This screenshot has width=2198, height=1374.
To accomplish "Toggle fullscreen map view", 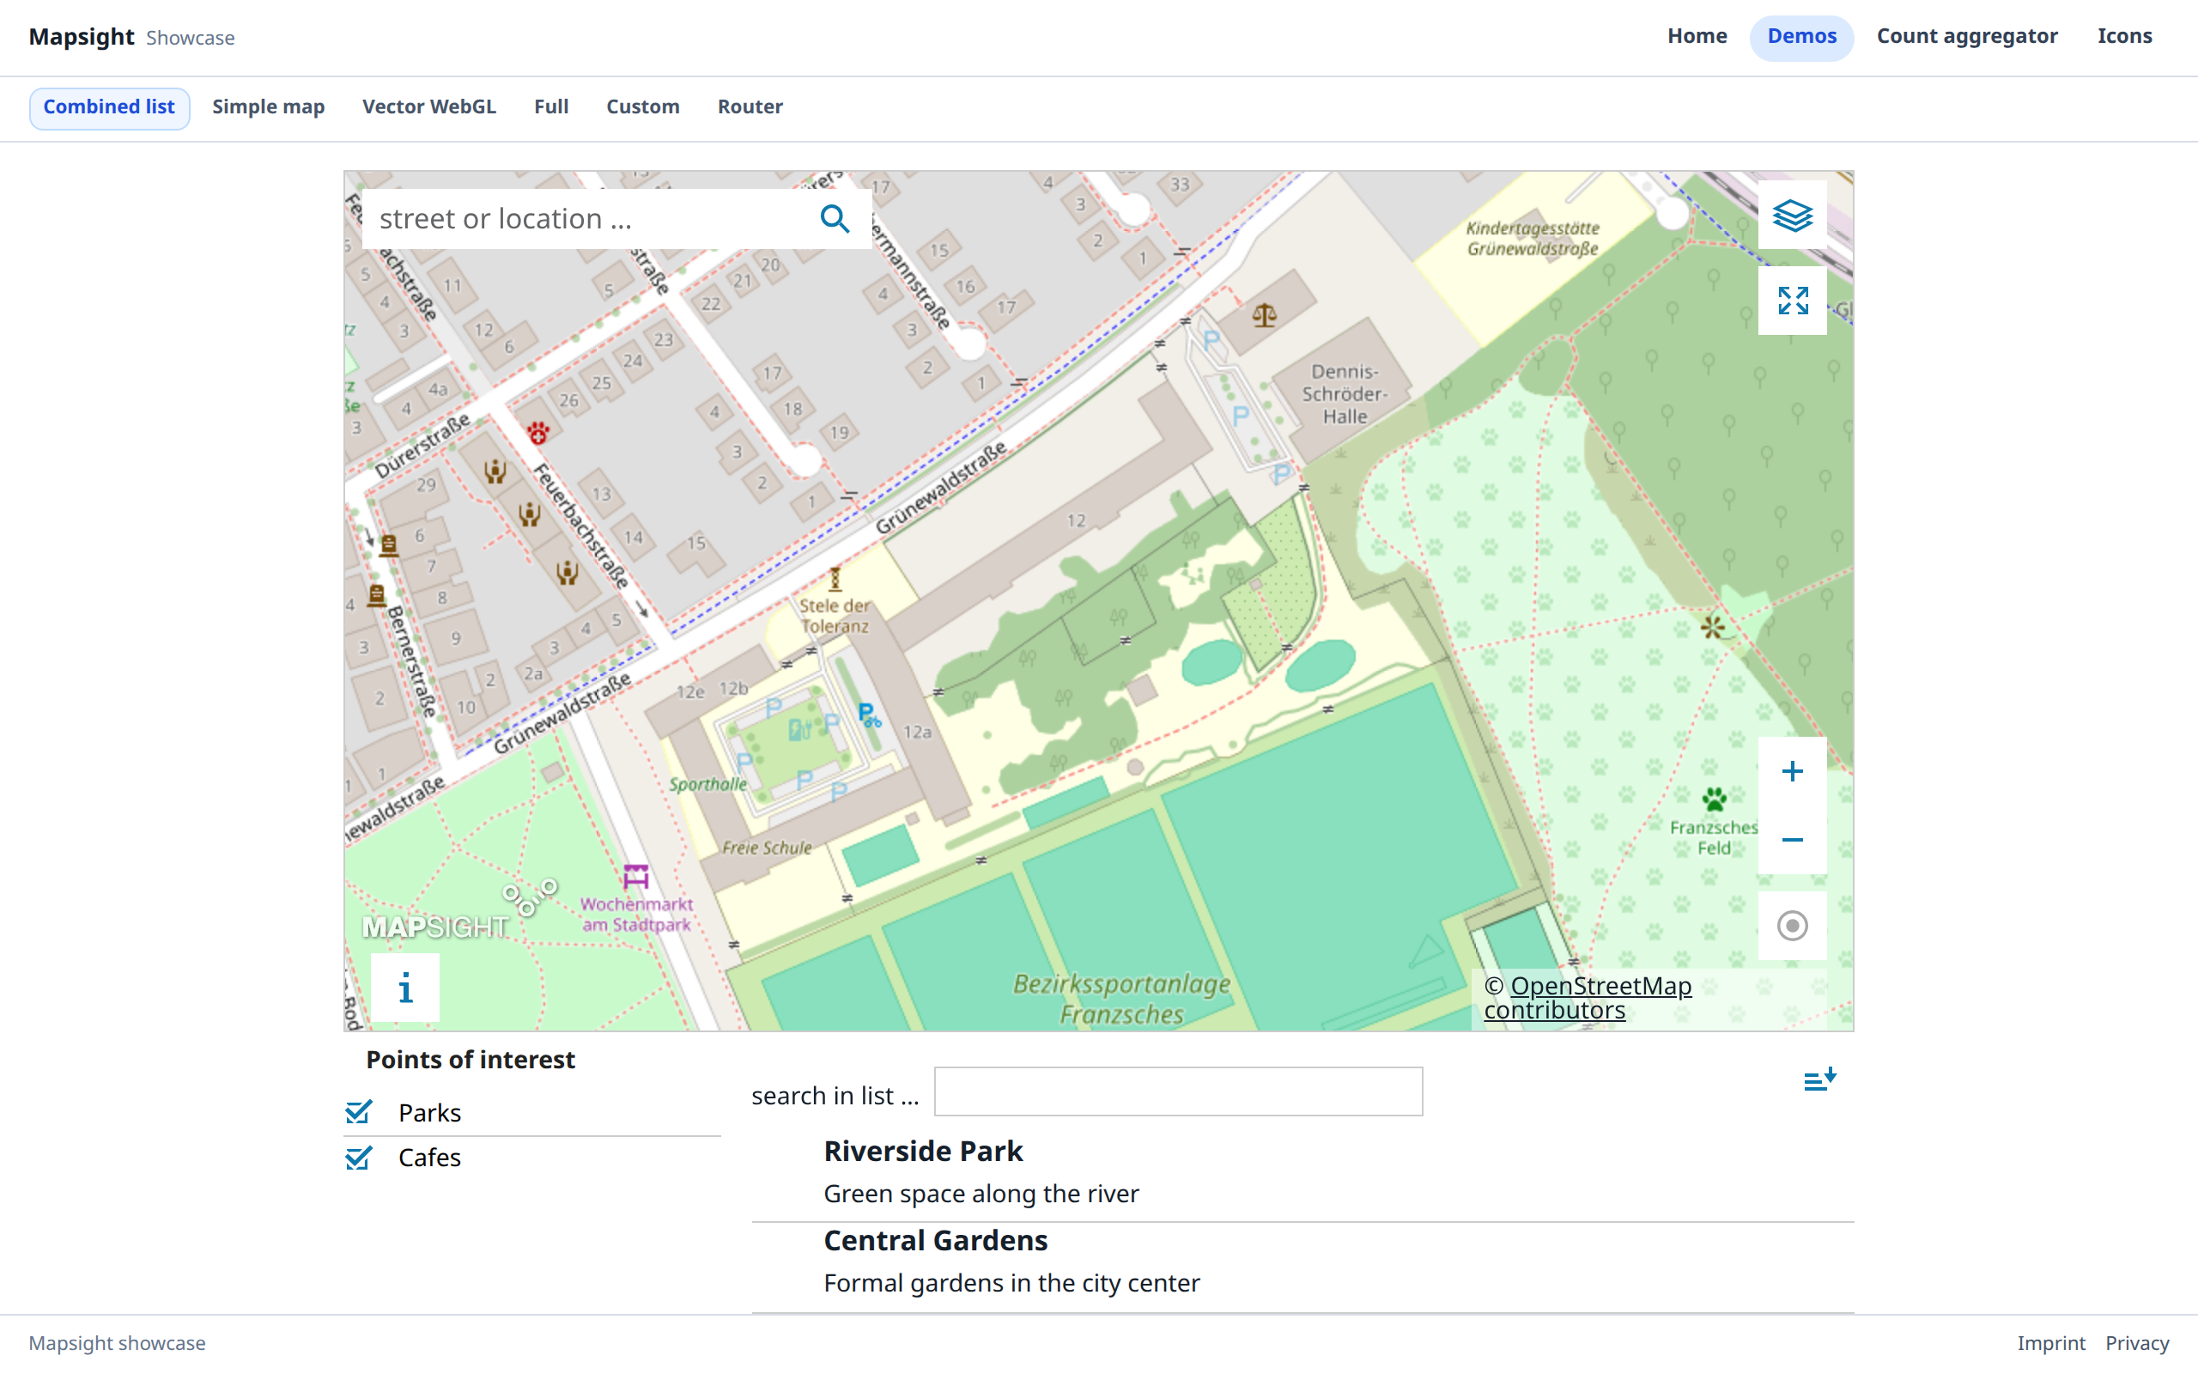I will 1792,301.
